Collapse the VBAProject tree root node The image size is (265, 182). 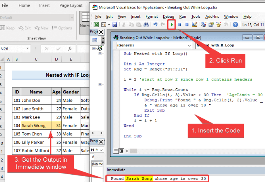(94, 48)
